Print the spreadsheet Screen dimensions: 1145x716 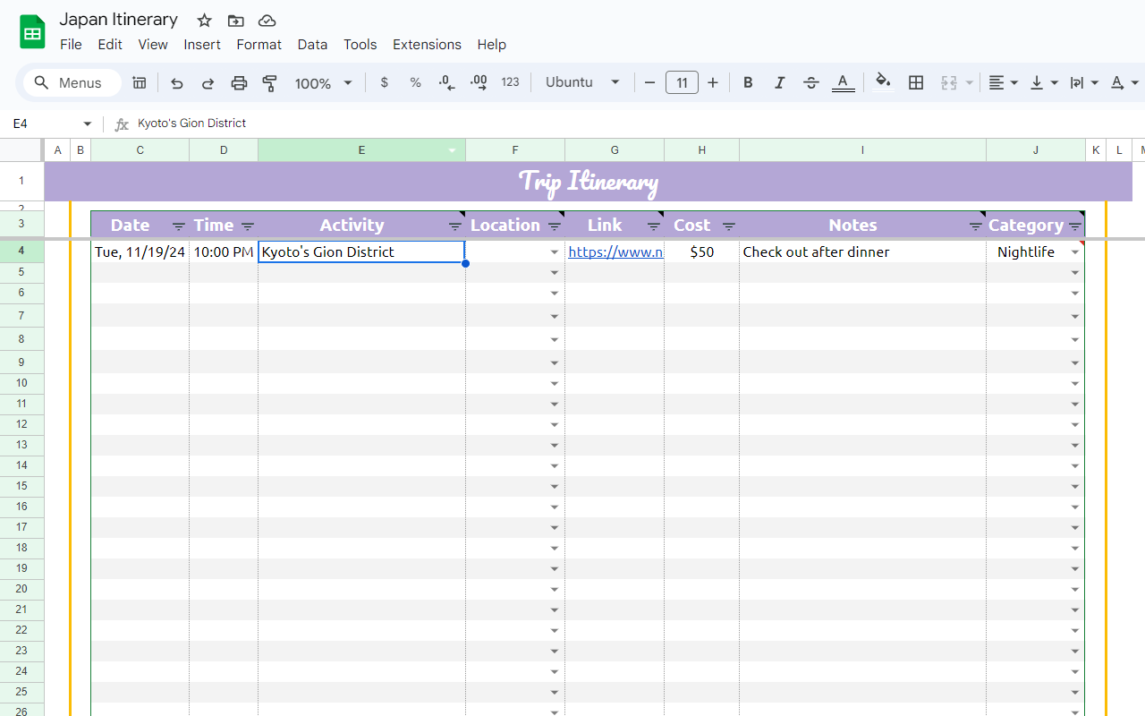coord(239,83)
